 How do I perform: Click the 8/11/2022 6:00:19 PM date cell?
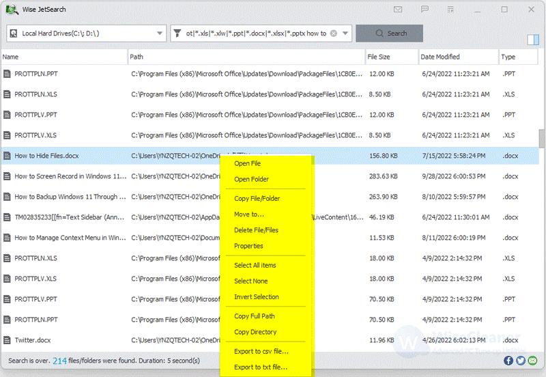(454, 238)
